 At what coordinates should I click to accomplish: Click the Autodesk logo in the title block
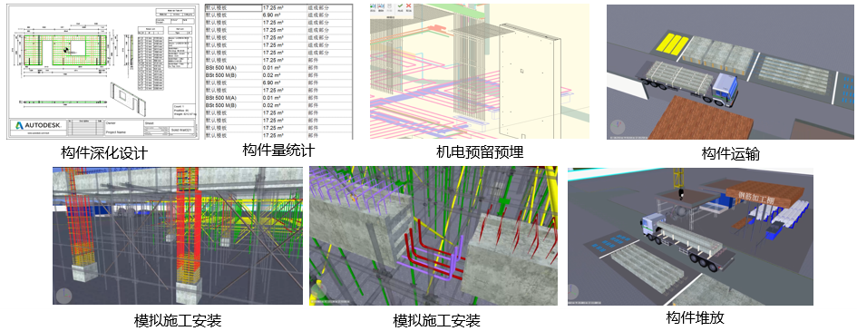click(x=38, y=126)
